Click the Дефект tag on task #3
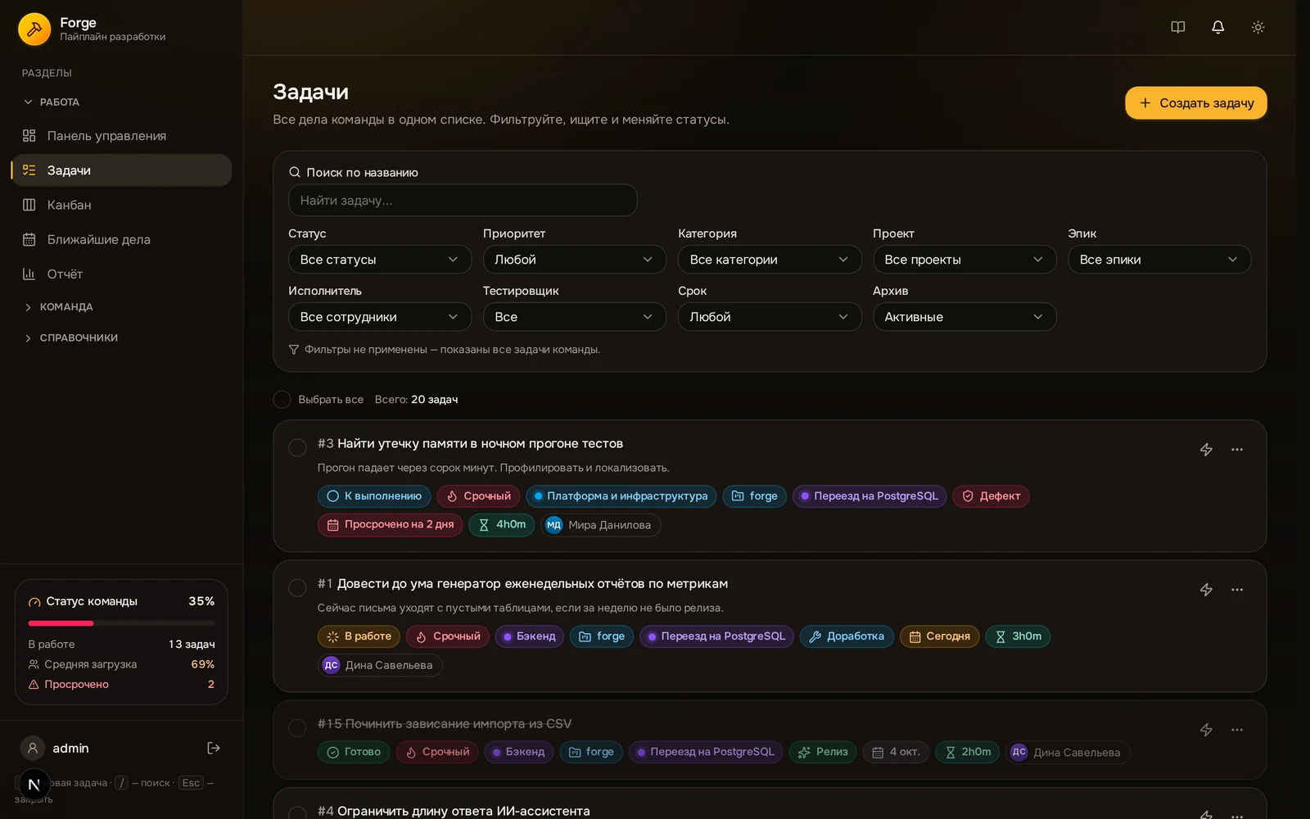Image resolution: width=1310 pixels, height=819 pixels. [991, 496]
